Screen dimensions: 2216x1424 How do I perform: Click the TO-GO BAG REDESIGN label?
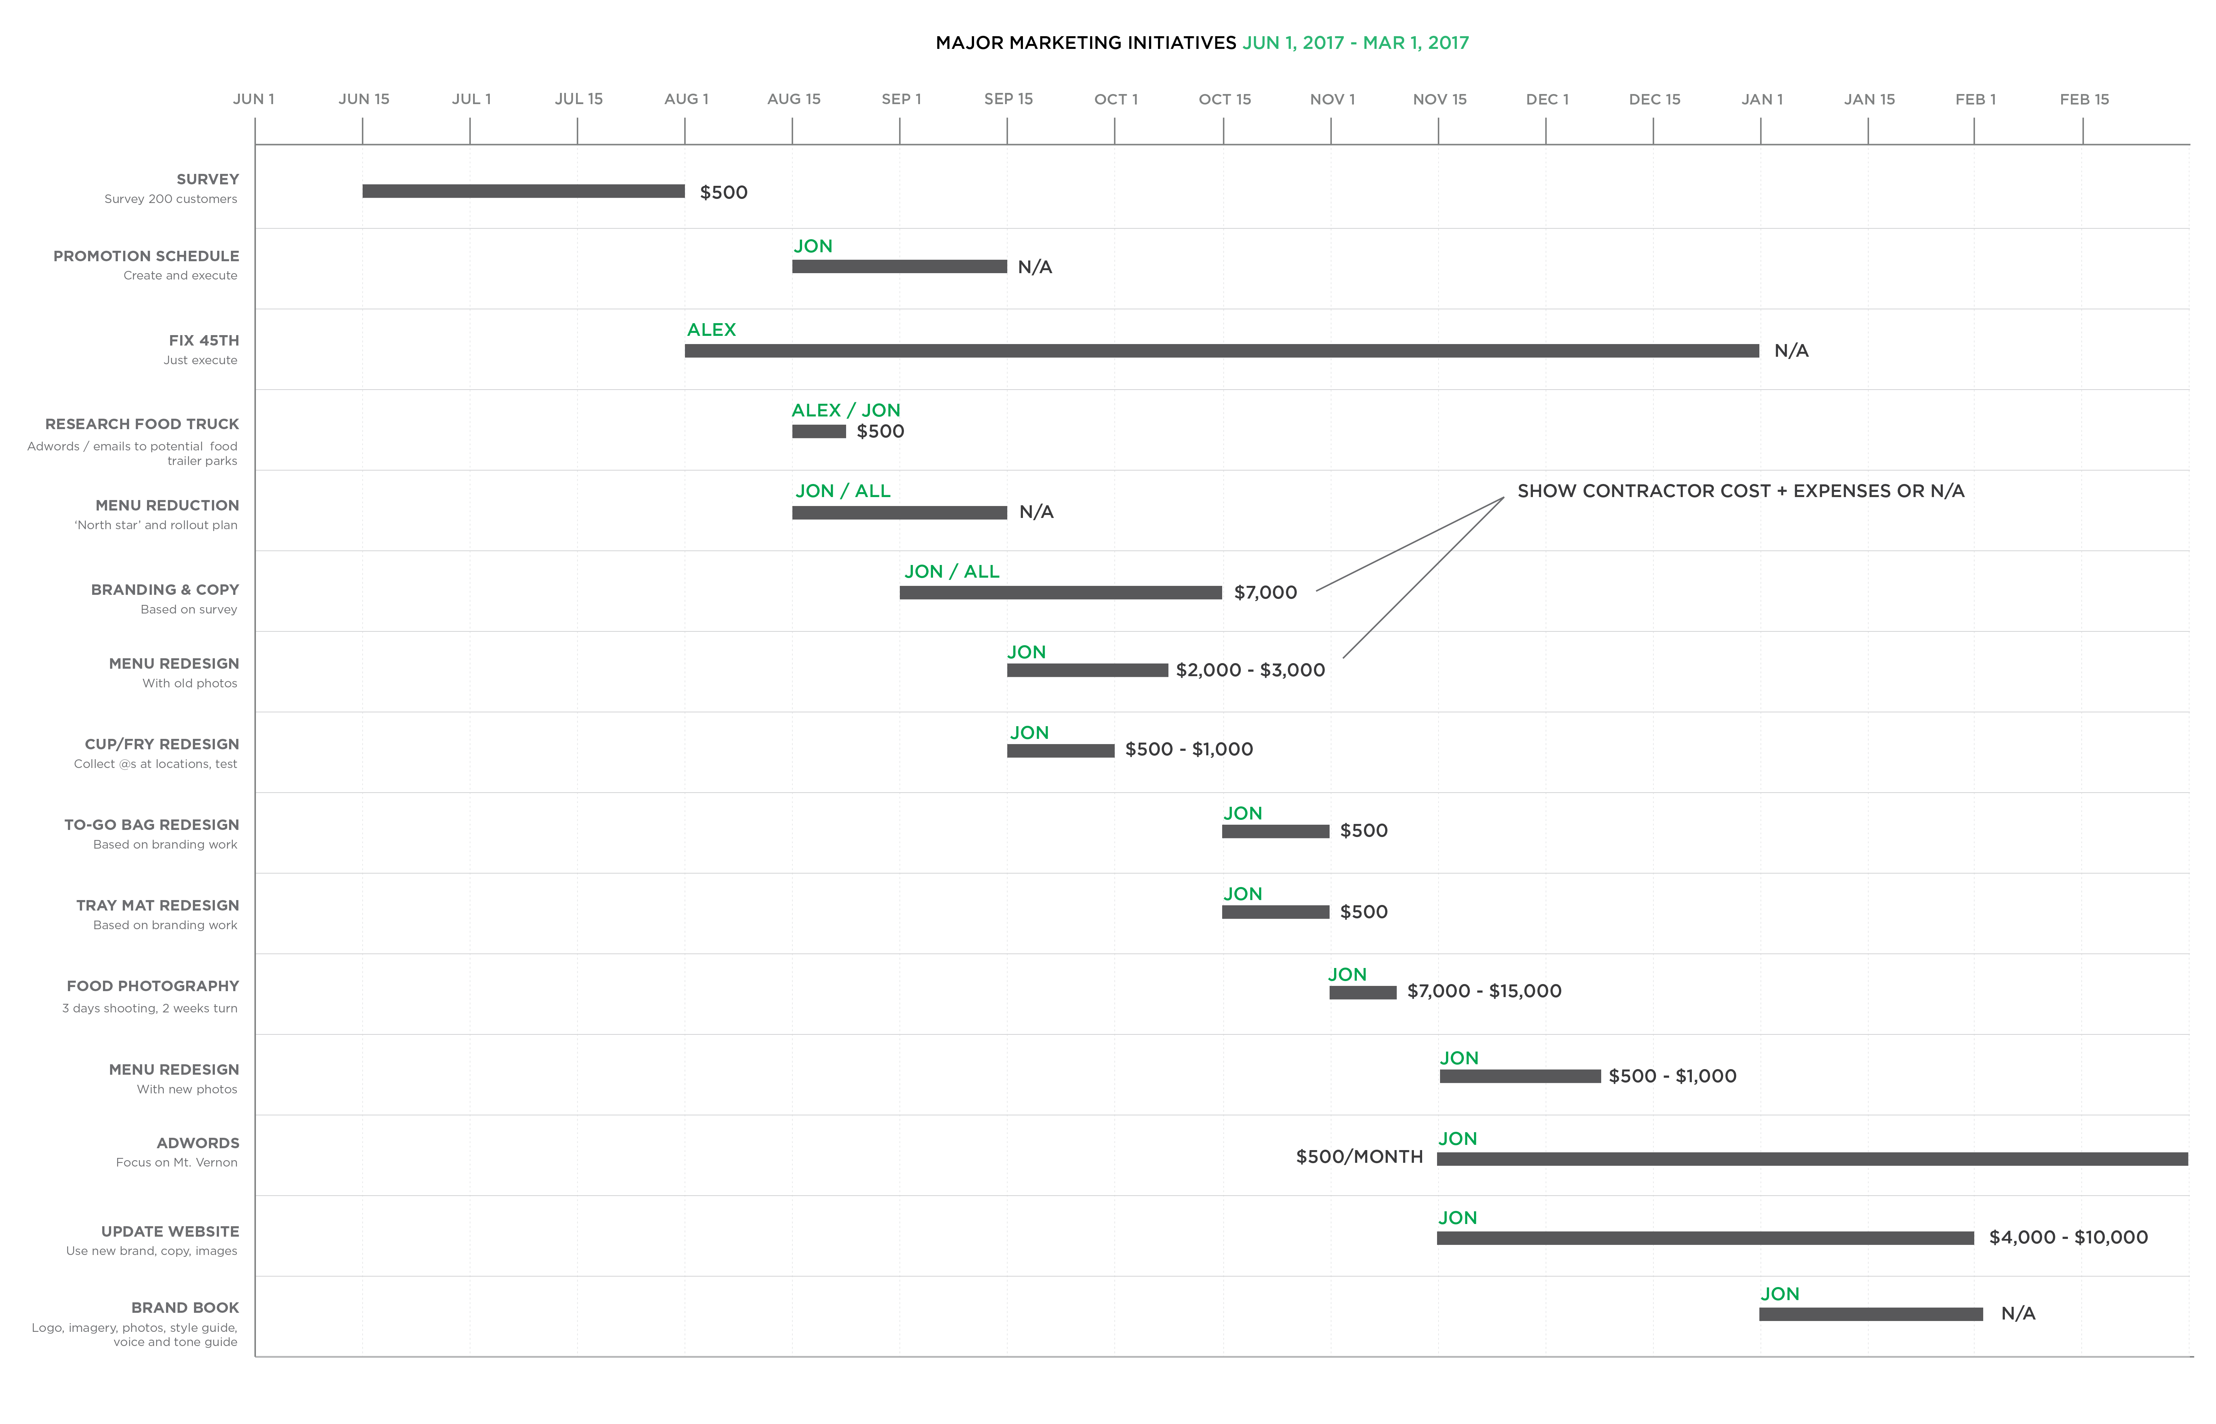point(151,824)
